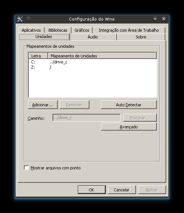This screenshot has width=184, height=213.
Task: Select the Z: drive row
Action: click(x=93, y=67)
